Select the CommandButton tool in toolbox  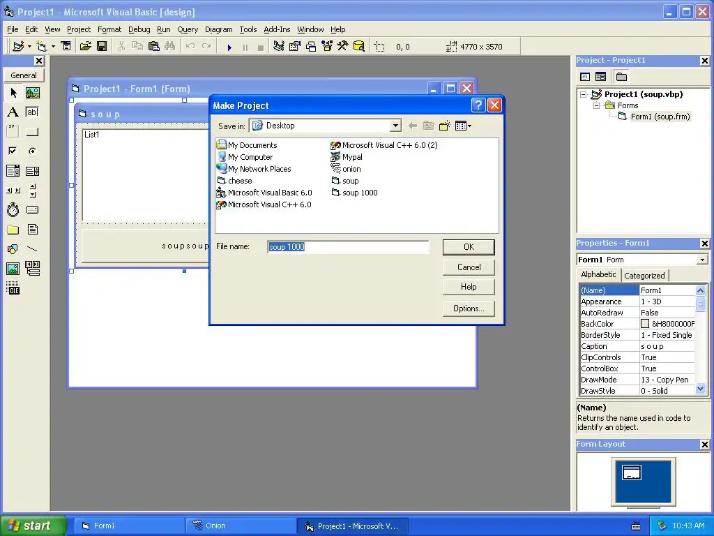(32, 132)
